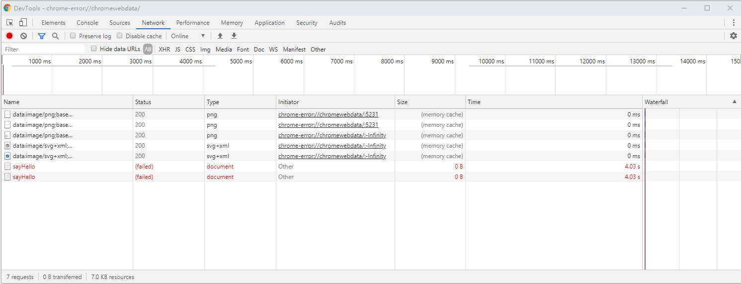
Task: Sort by the Size column header
Action: (430, 102)
